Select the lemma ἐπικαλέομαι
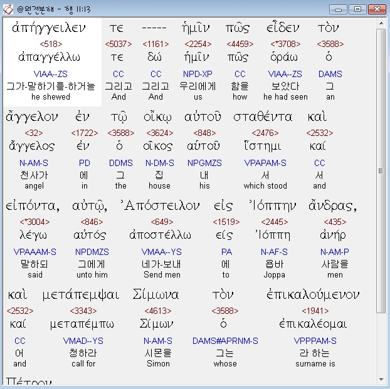Viewport: 390px width, 389px height. (x=313, y=324)
